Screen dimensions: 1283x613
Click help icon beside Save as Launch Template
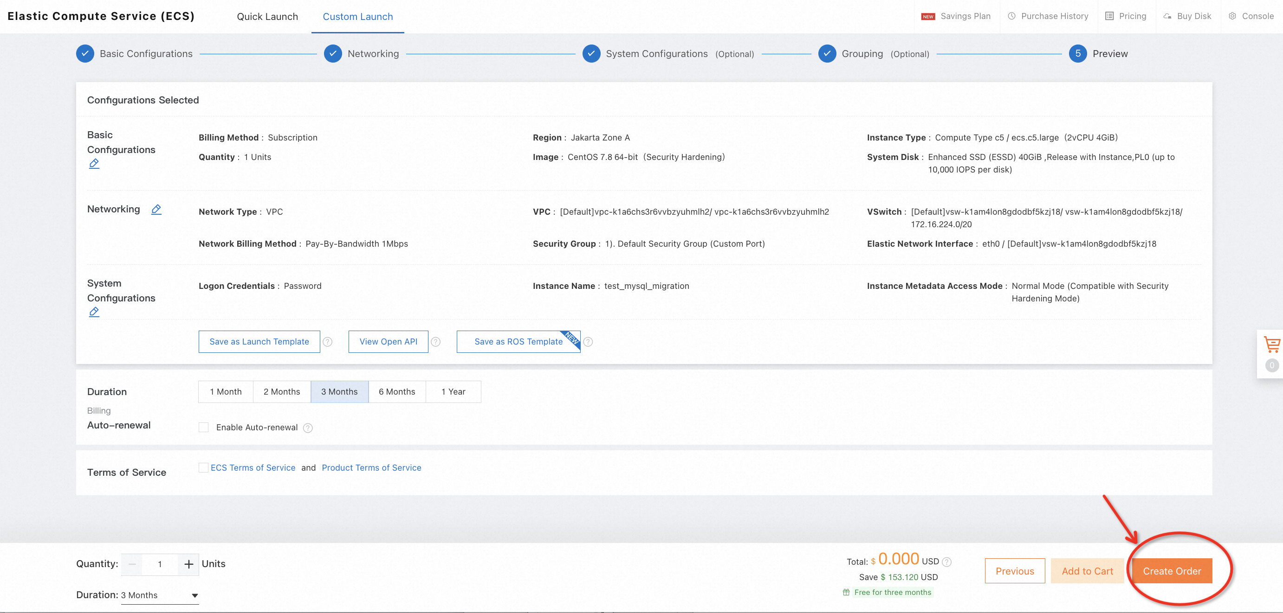click(328, 342)
